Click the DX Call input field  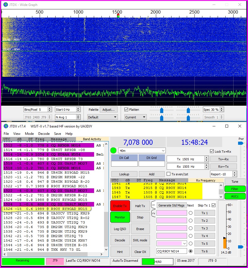click(124, 164)
